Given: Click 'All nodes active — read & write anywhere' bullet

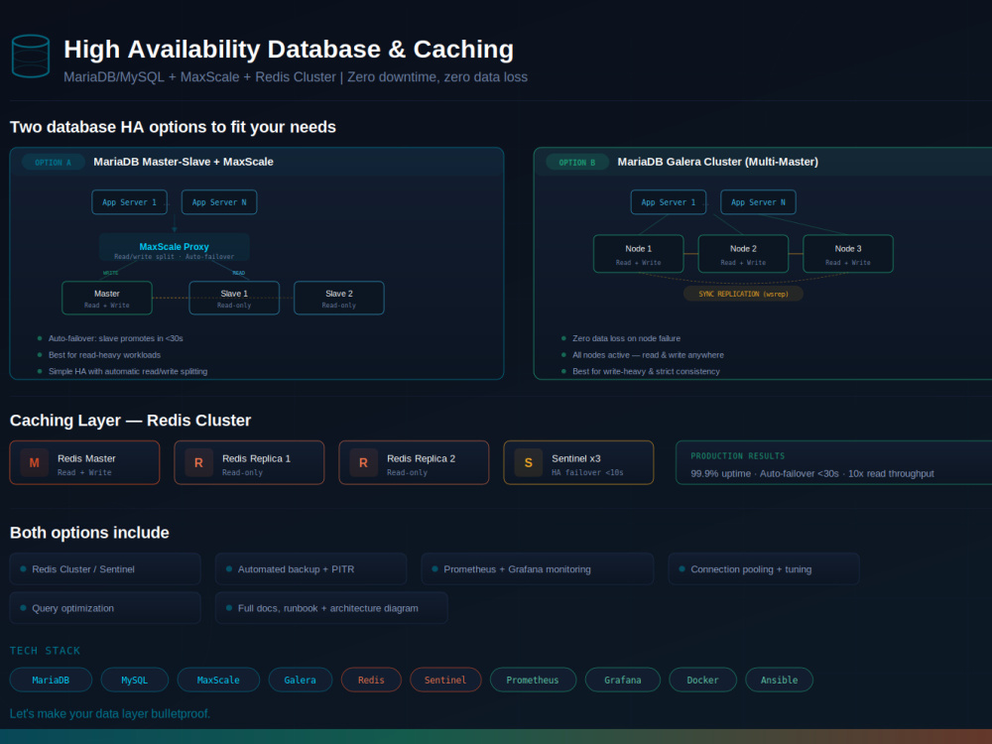Looking at the screenshot, I should click(648, 355).
